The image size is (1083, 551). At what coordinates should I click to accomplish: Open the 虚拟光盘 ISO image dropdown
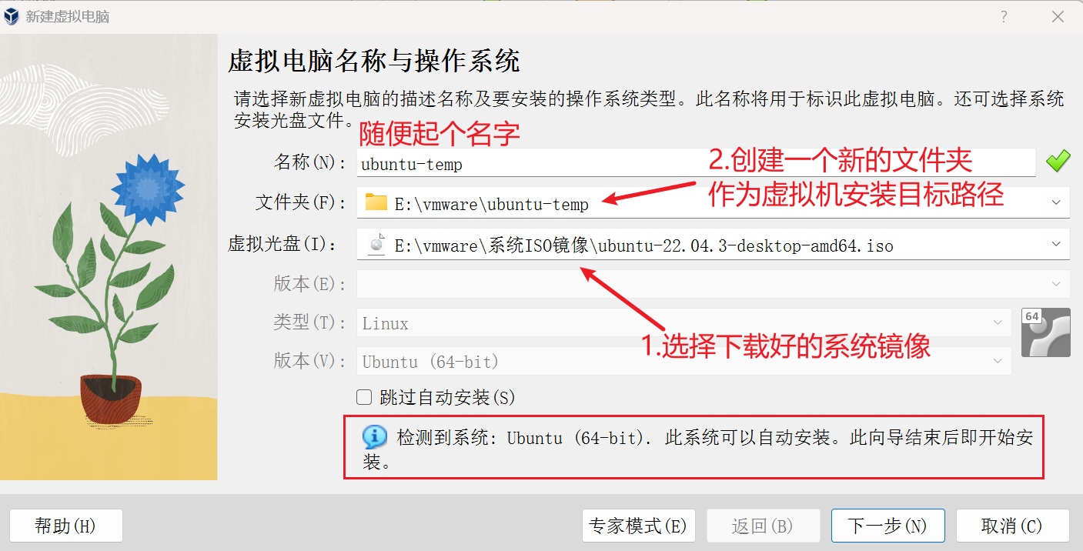pos(1055,244)
